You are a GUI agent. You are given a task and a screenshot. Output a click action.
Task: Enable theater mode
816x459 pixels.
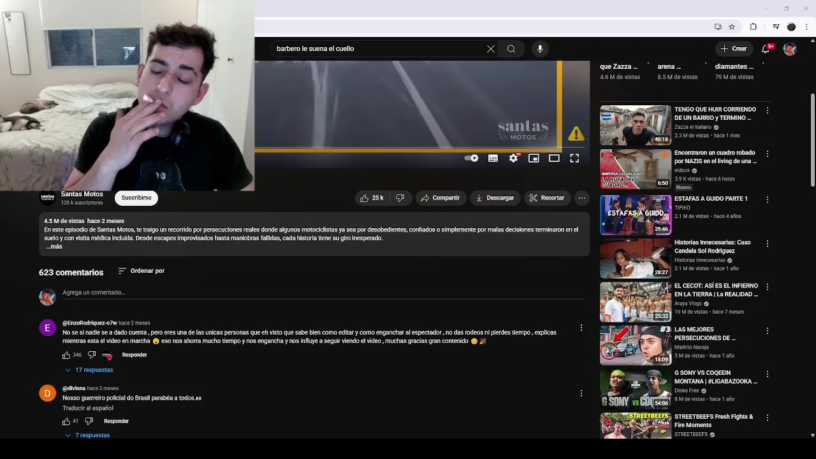pyautogui.click(x=554, y=158)
